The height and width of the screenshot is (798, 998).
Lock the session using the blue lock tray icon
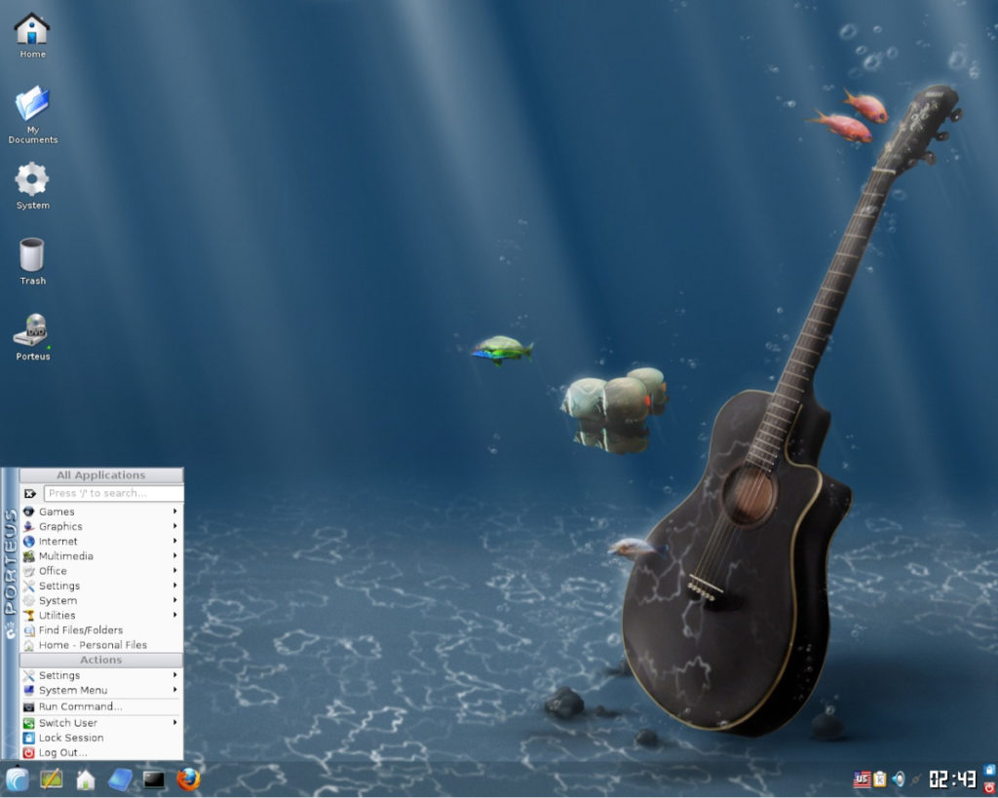tap(989, 770)
